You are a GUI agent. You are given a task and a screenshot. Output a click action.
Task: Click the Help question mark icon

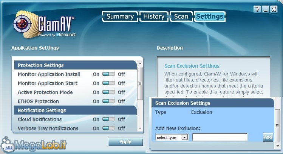257,9
